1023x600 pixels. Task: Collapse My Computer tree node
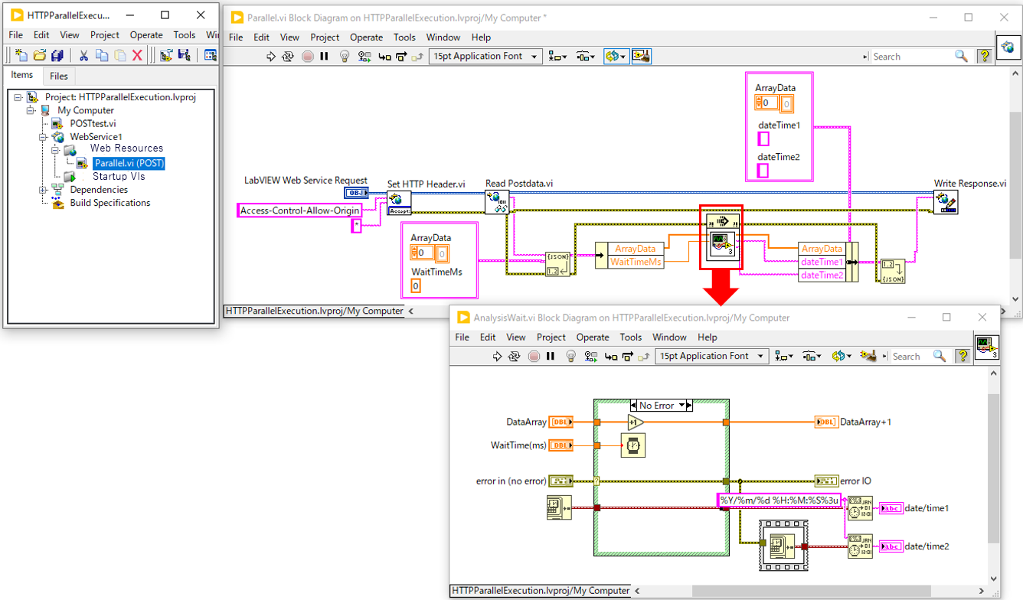click(x=31, y=110)
